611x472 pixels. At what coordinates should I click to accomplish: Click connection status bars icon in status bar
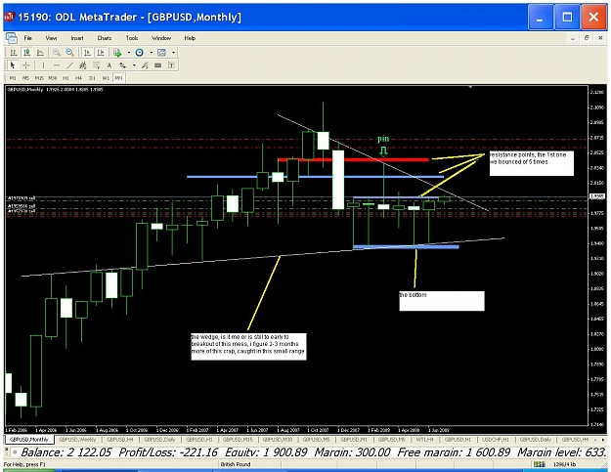point(540,464)
